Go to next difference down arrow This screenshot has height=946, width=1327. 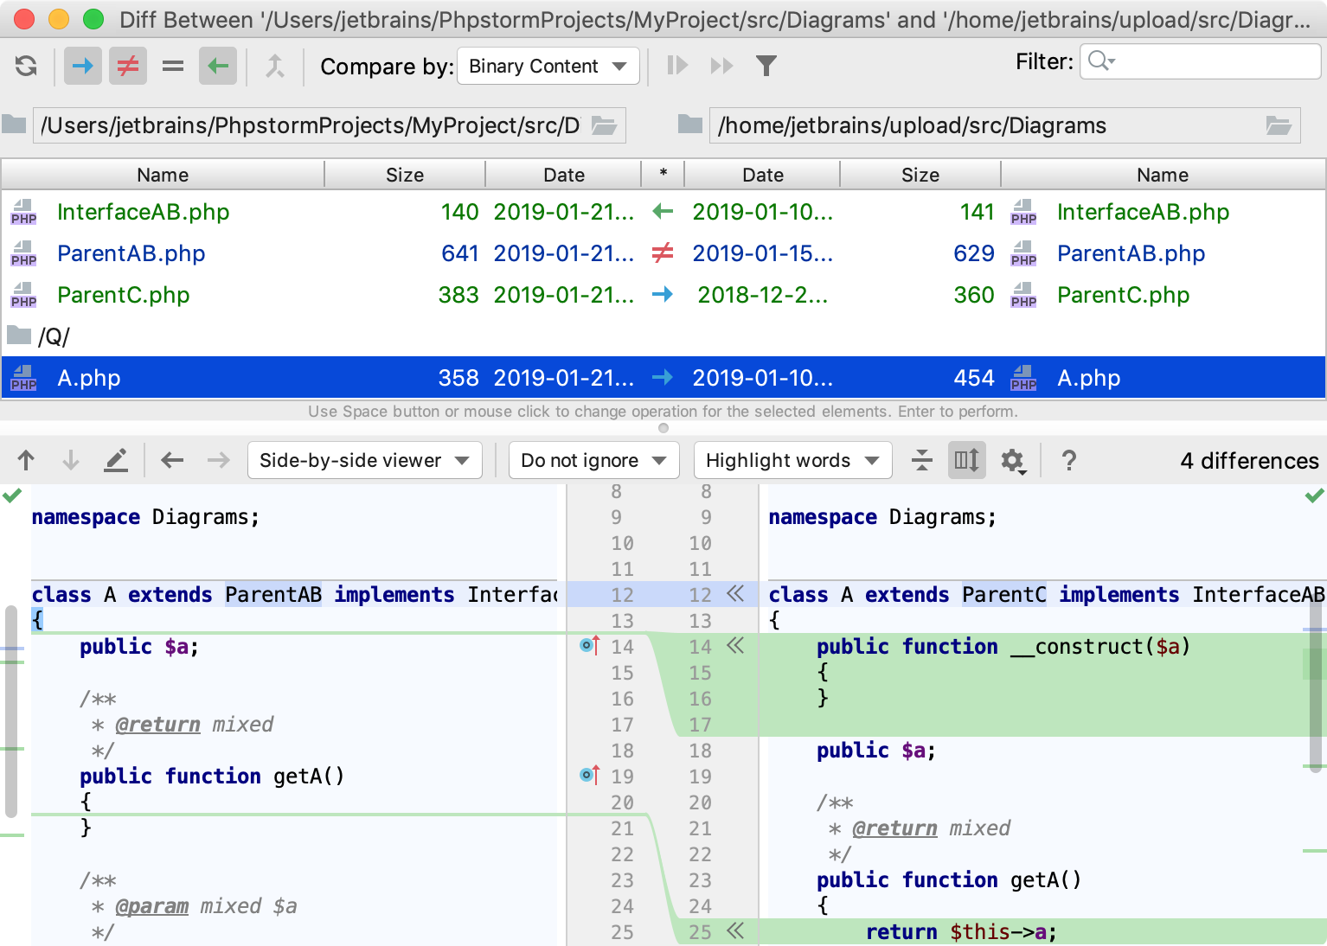[x=71, y=461]
